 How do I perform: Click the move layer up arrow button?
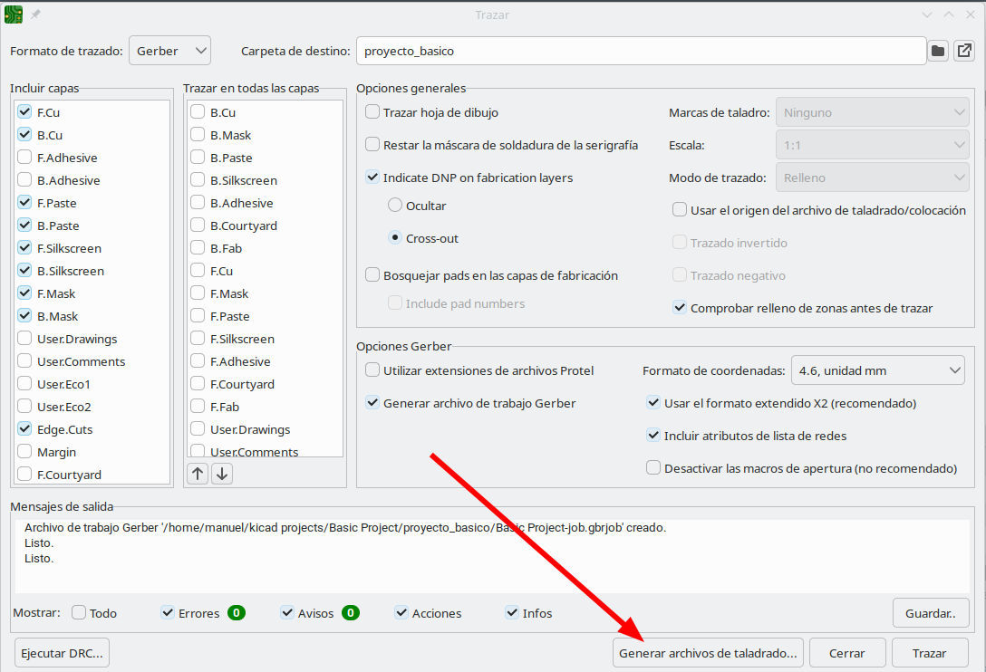[x=198, y=473]
